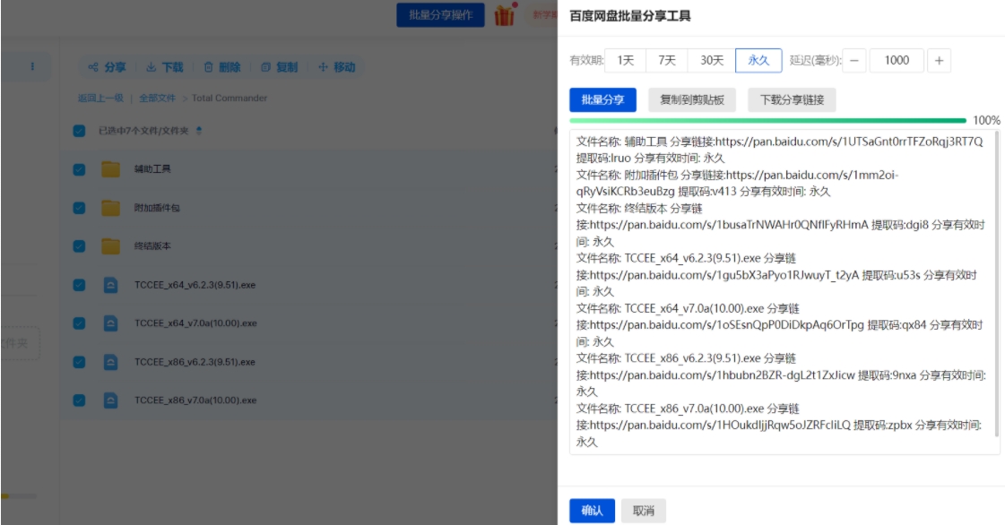The image size is (1005, 525).
Task: Click the 取消 button
Action: tap(644, 511)
